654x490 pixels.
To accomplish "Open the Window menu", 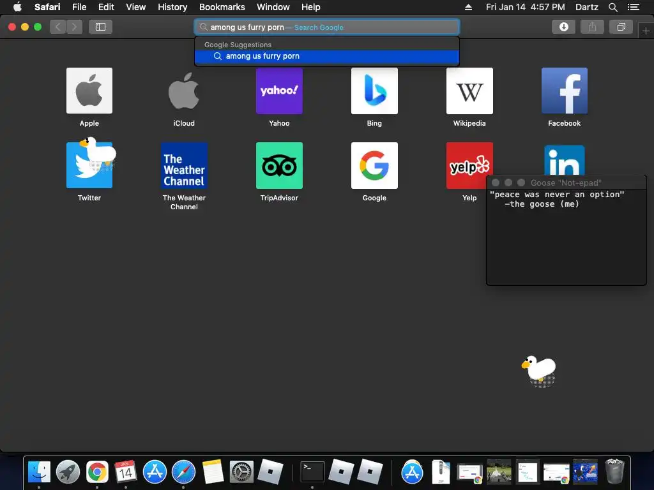I will tap(273, 7).
